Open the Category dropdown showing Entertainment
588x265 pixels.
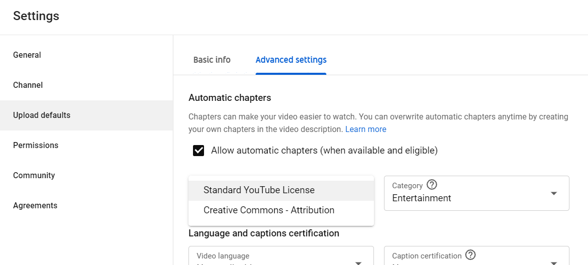(x=477, y=193)
